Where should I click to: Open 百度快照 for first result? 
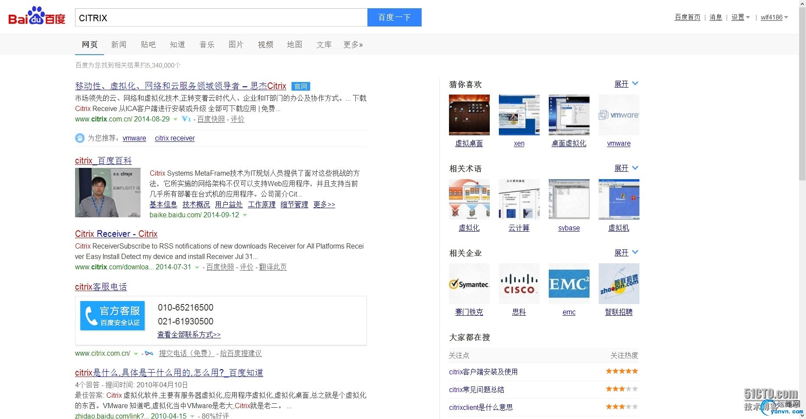pyautogui.click(x=211, y=119)
